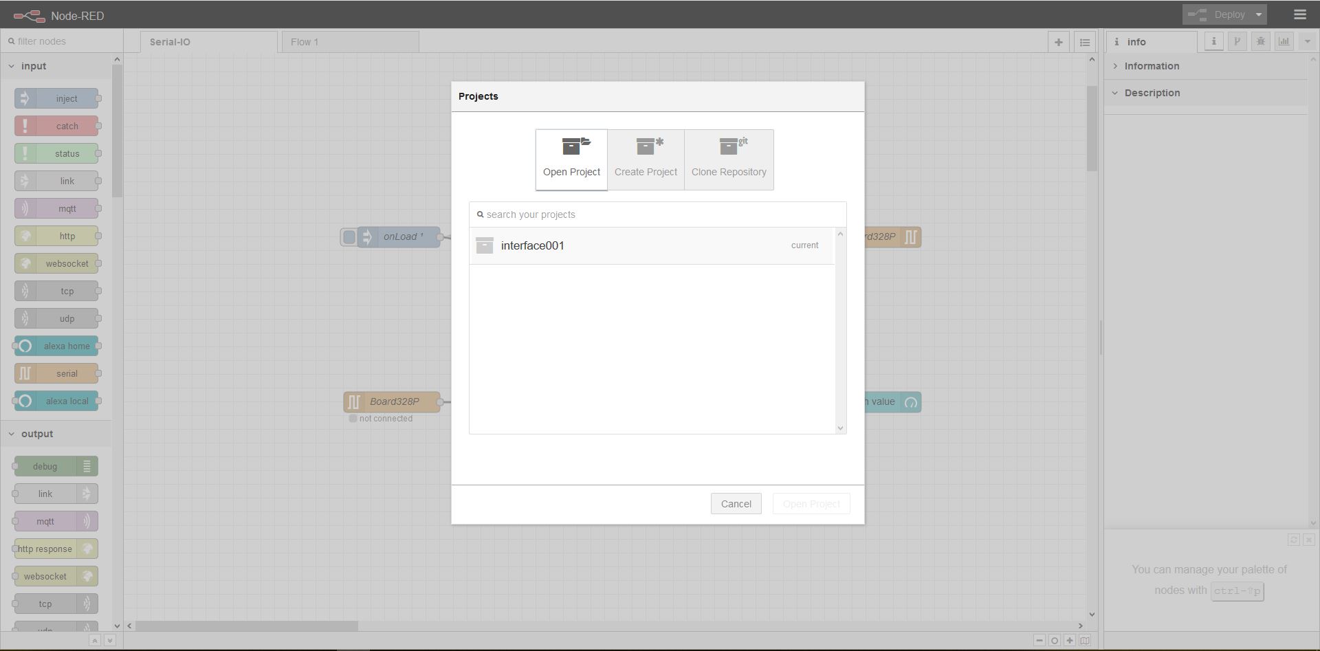Zoom out the canvas with minus
The height and width of the screenshot is (651, 1320).
pos(1039,640)
